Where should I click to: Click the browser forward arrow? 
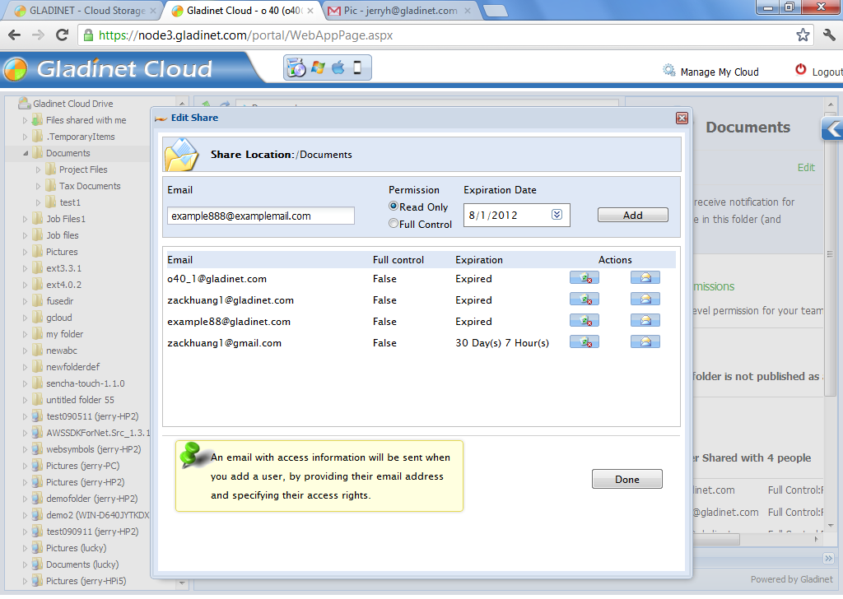tap(38, 35)
